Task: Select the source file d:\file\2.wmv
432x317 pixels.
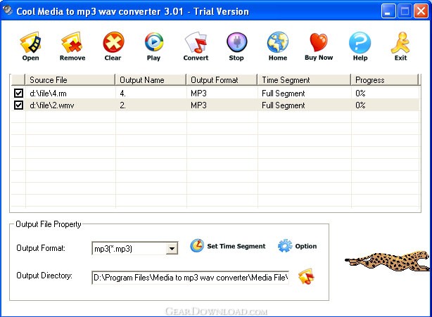Action: pyautogui.click(x=52, y=105)
